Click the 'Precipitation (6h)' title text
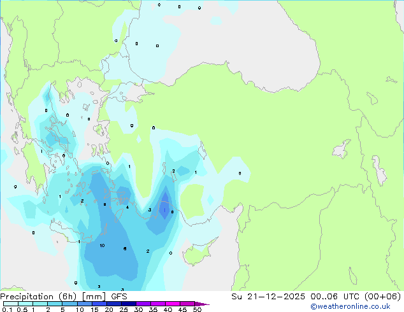The image size is (404, 312). pos(38,297)
